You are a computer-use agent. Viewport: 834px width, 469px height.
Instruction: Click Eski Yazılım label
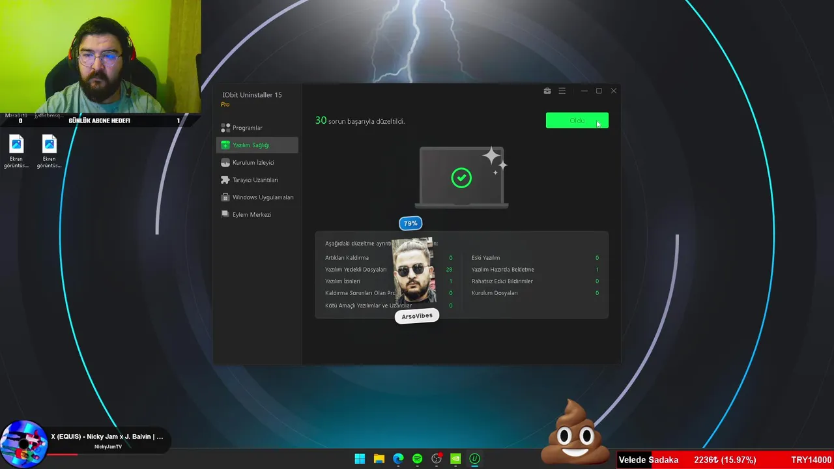pos(485,258)
